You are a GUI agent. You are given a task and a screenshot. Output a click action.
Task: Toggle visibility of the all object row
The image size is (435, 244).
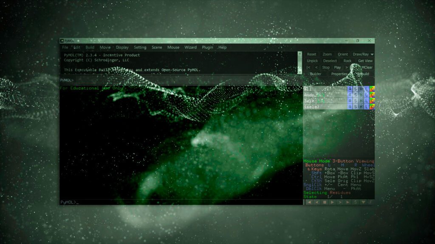[x=325, y=89]
